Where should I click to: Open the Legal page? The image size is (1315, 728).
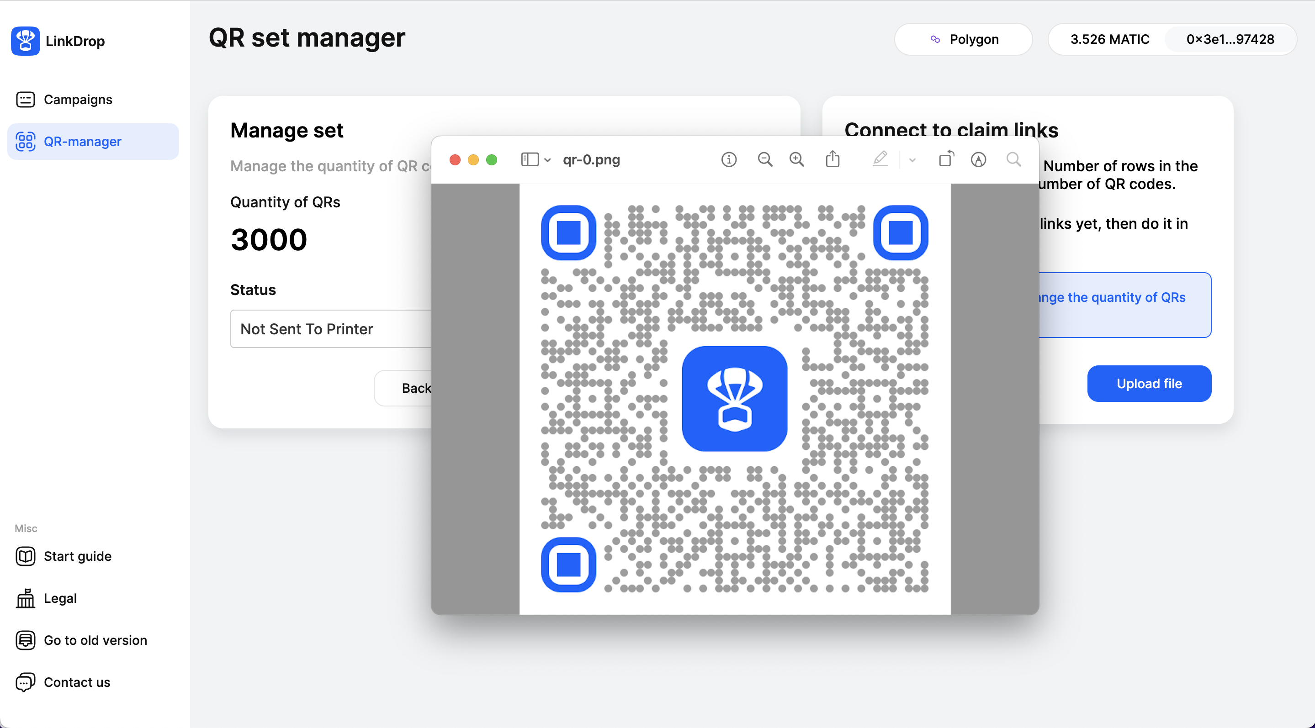60,598
